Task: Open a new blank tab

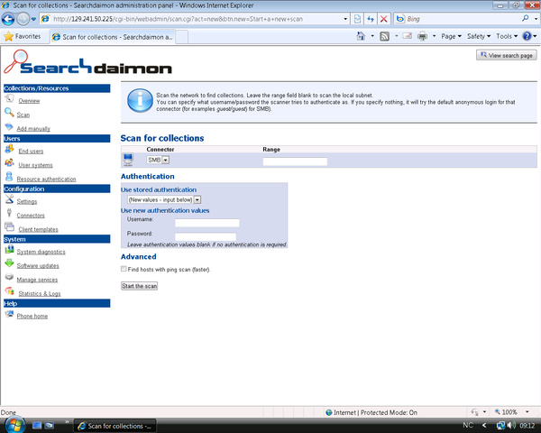Action: point(182,37)
